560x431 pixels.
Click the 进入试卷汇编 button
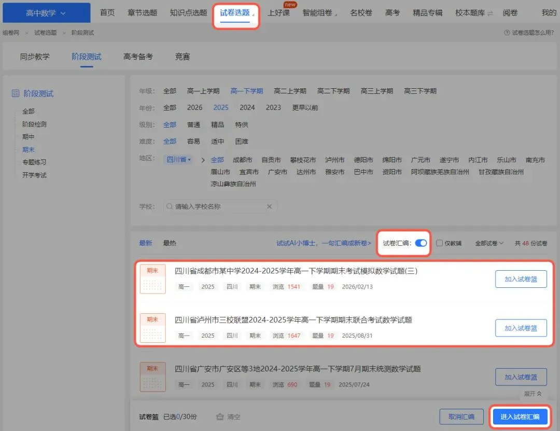pos(520,416)
